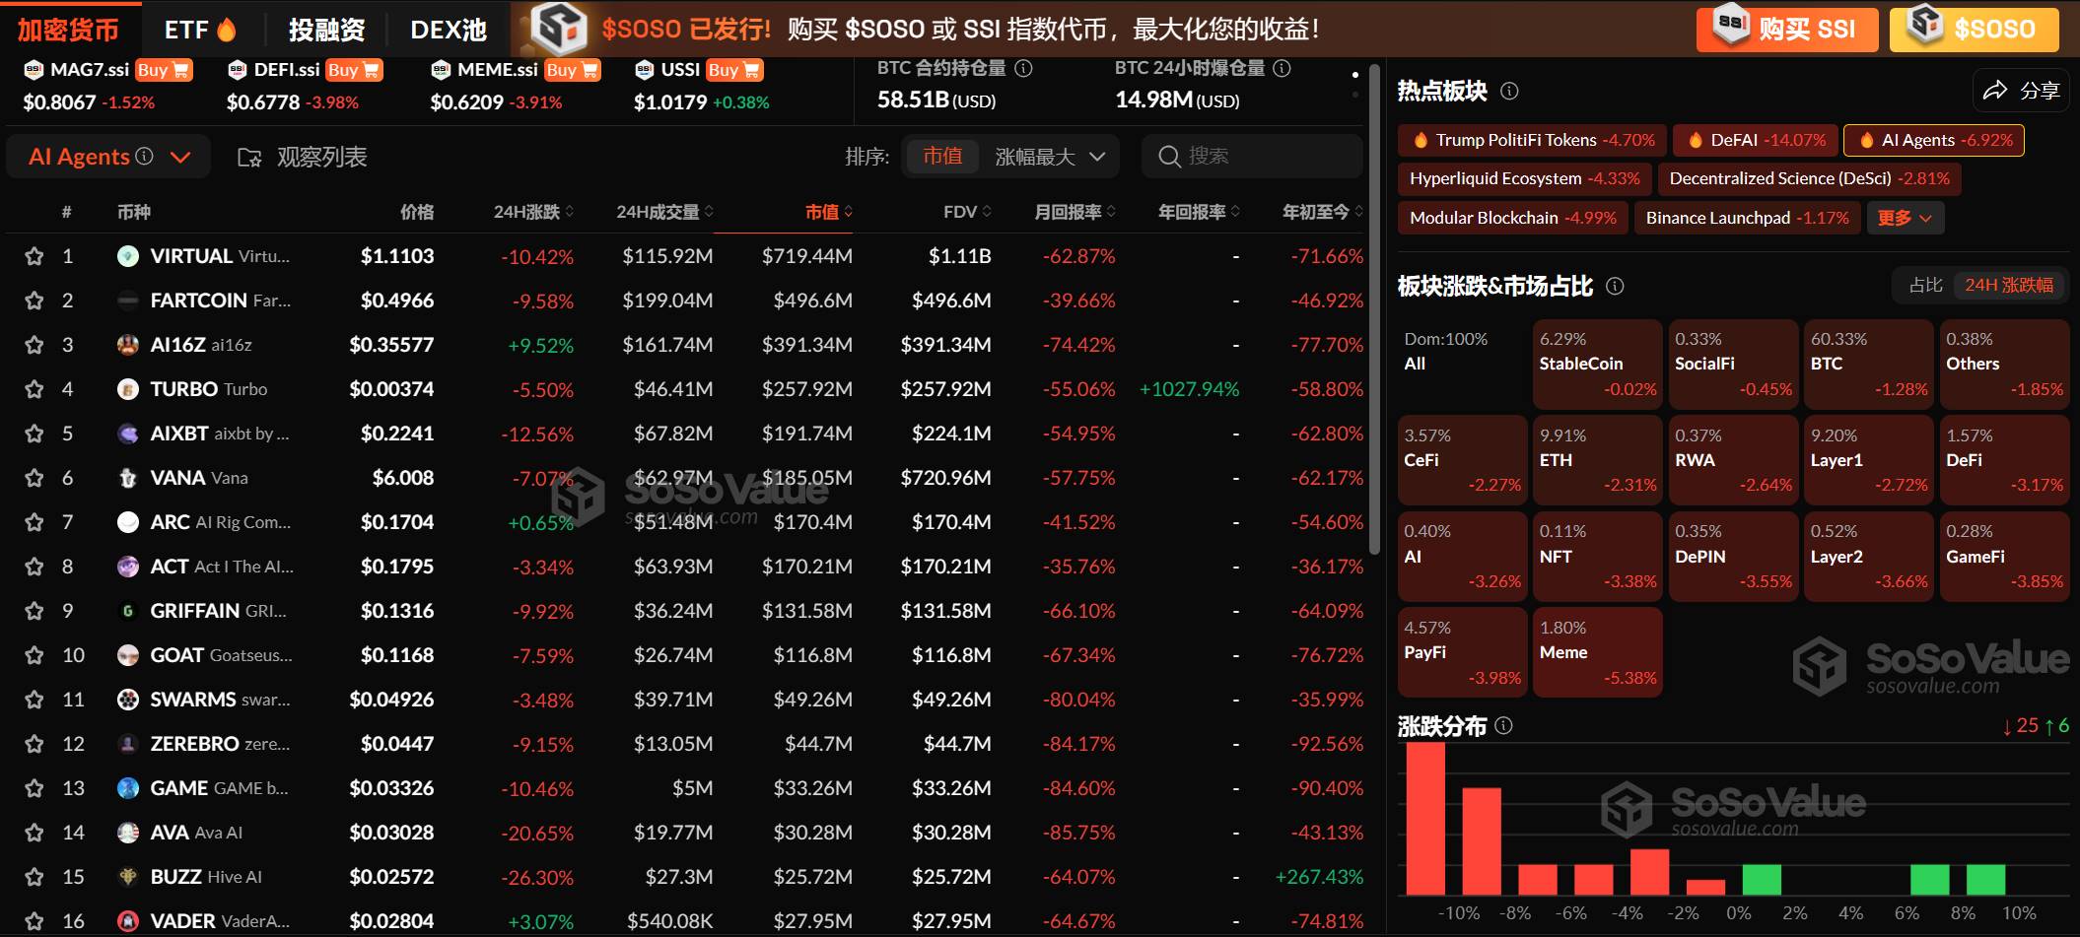Click the VADER coin logo
Screen dimensions: 2080x937
coord(128,921)
